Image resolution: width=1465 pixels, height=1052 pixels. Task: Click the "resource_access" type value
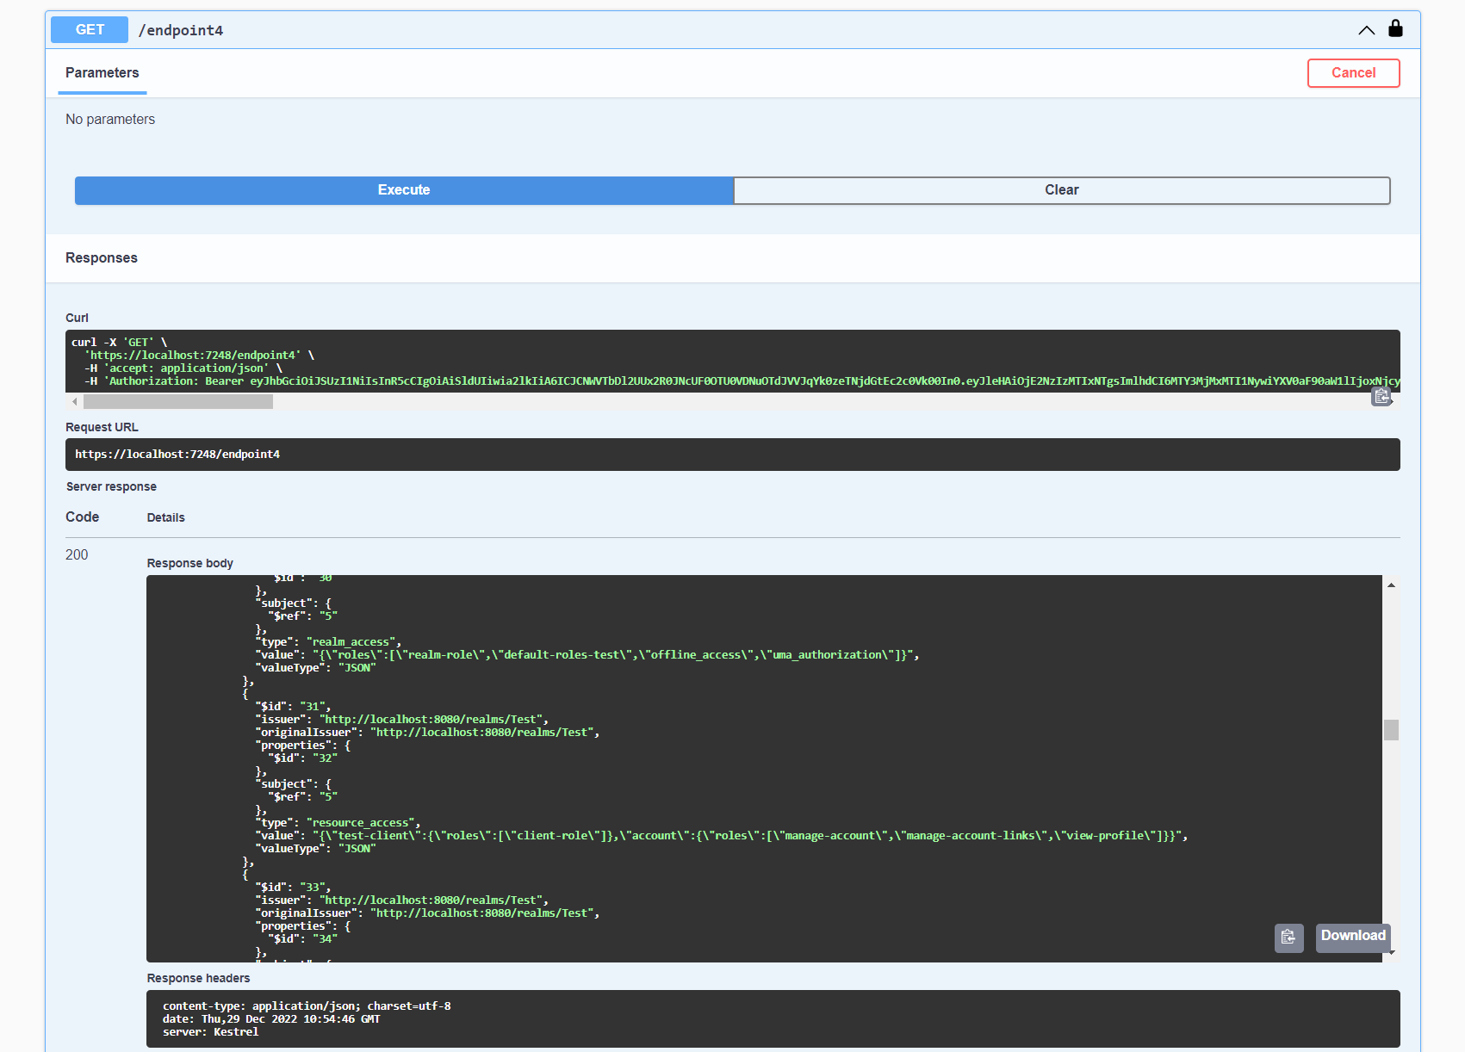coord(361,823)
